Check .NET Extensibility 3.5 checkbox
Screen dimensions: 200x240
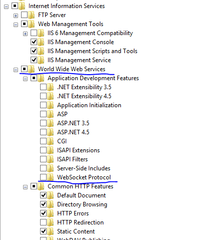coord(43,87)
